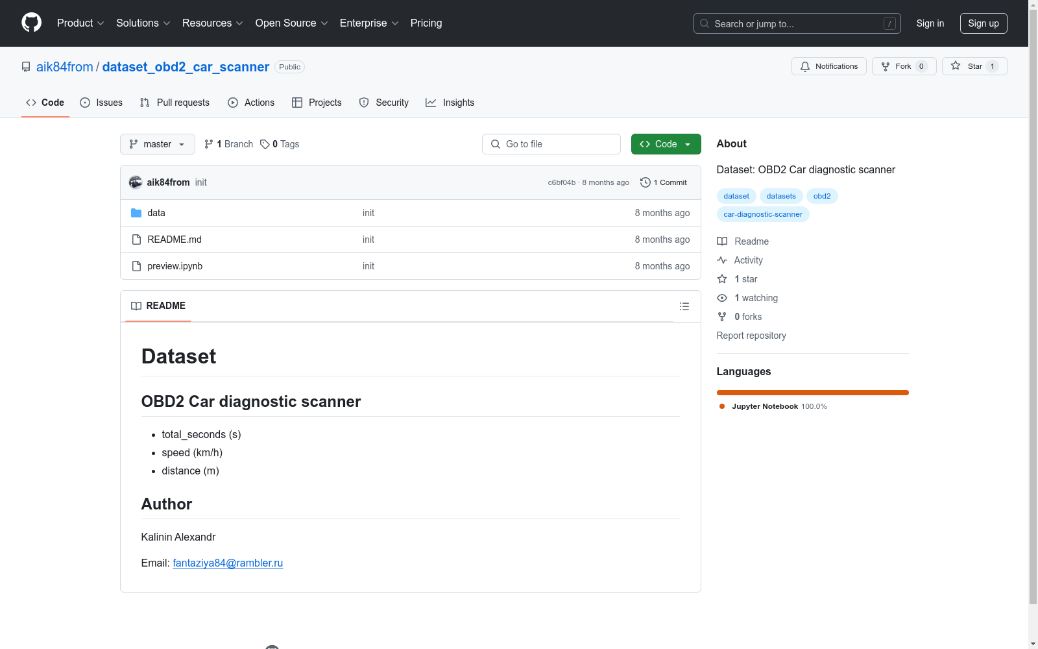1038x649 pixels.
Task: Click the 1 Commit link
Action: (663, 182)
